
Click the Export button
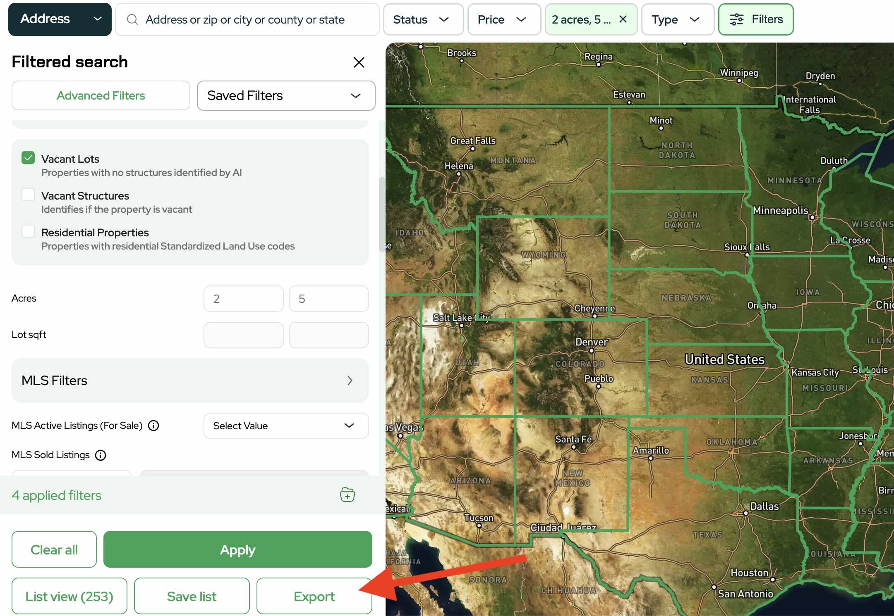(x=314, y=596)
